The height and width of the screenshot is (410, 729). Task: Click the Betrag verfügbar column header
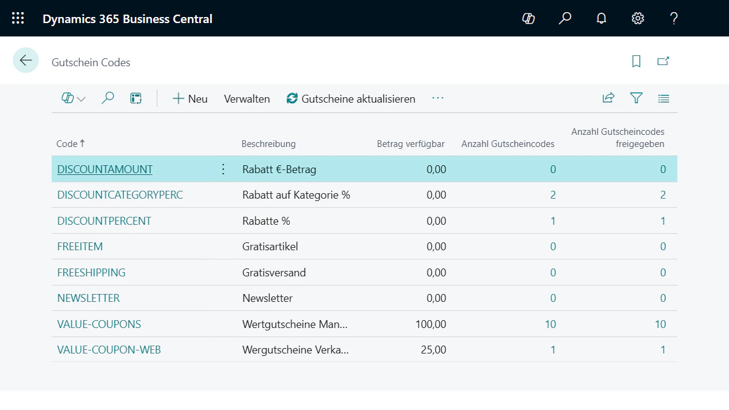[411, 144]
